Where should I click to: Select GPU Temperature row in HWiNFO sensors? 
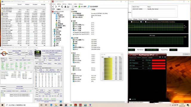pos(24,10)
